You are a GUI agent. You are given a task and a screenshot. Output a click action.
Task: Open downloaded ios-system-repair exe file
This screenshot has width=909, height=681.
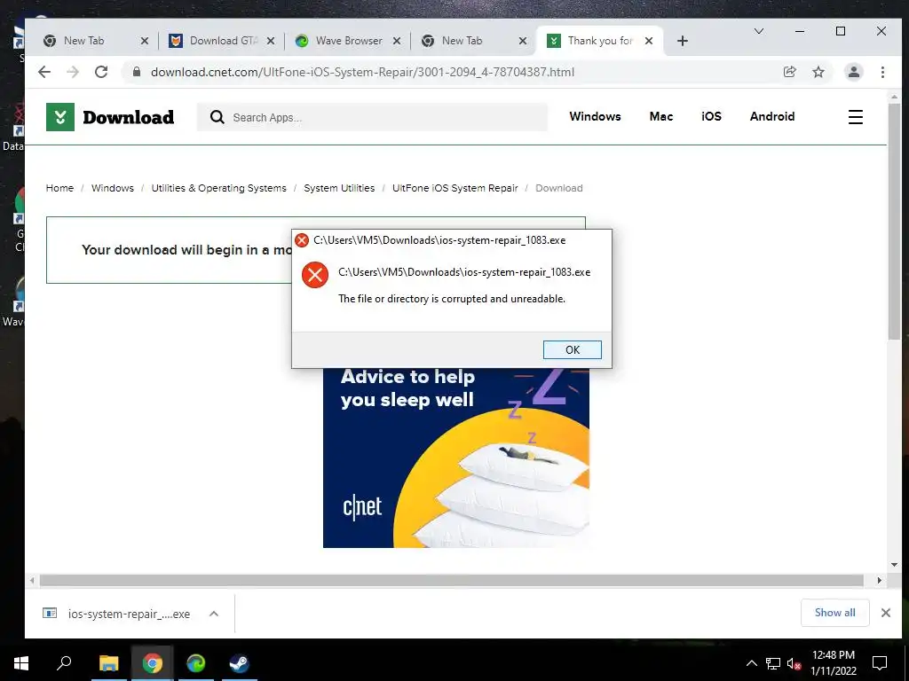pos(116,614)
